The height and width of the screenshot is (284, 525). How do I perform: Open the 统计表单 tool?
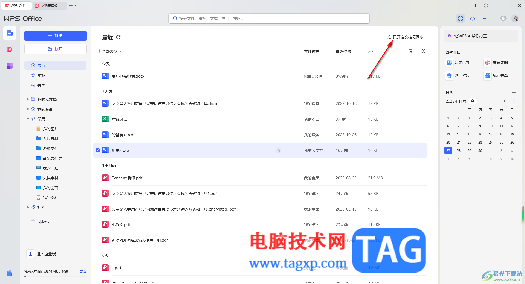coord(496,76)
